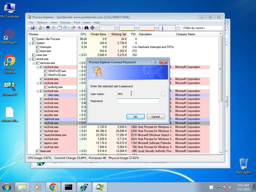
Task: Click into the Password input field
Action: (x=138, y=101)
